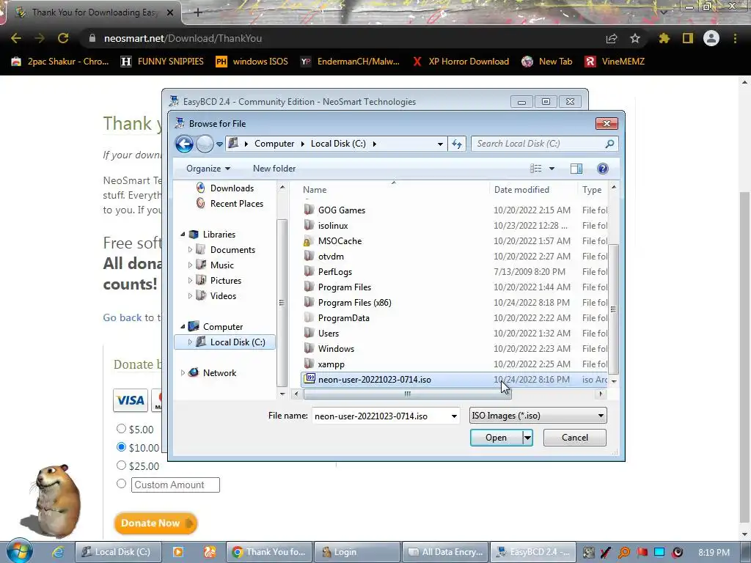Click the Pictures library in the tree

(x=219, y=281)
